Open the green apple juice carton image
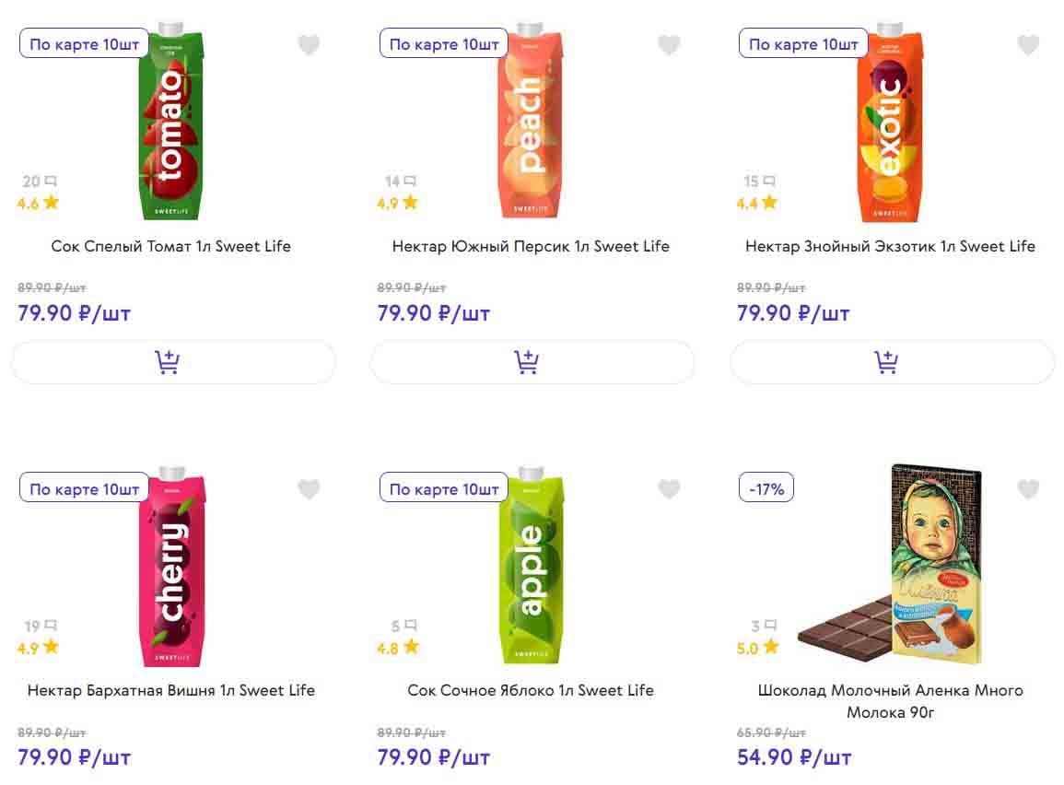 pos(532,568)
